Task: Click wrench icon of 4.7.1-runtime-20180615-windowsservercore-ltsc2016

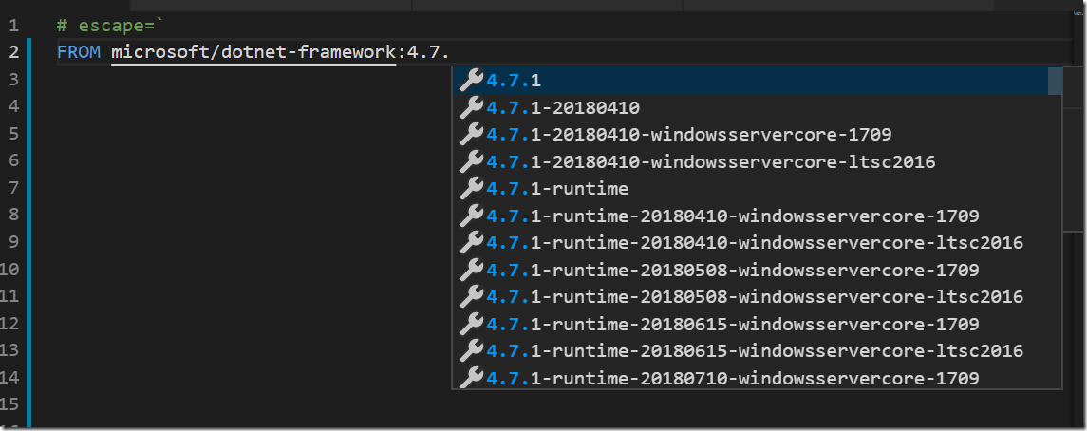Action: (472, 350)
